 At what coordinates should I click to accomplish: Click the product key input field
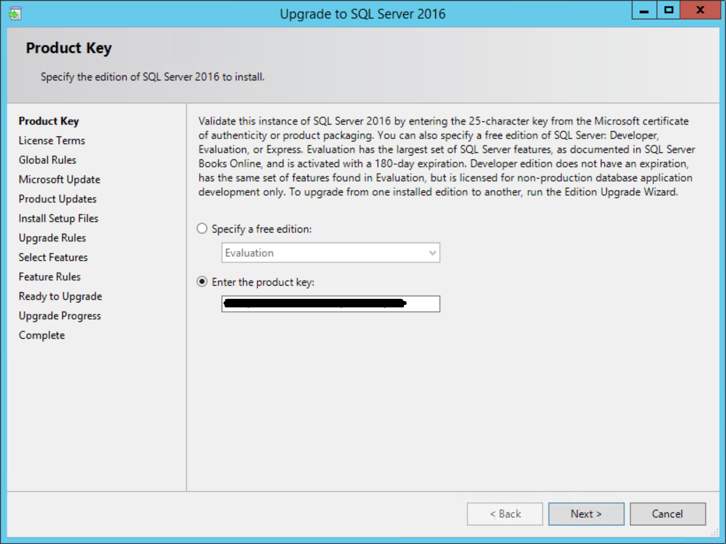pyautogui.click(x=331, y=304)
